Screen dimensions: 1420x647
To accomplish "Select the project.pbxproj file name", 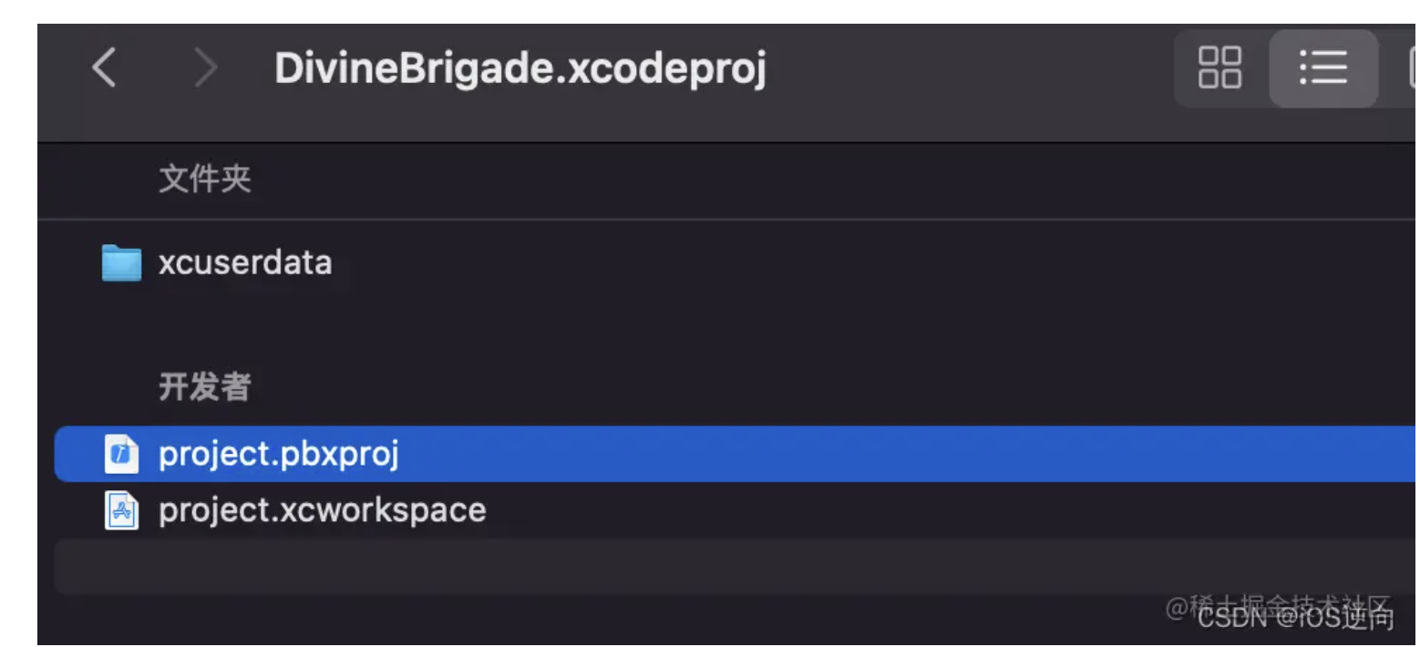I will 279,454.
